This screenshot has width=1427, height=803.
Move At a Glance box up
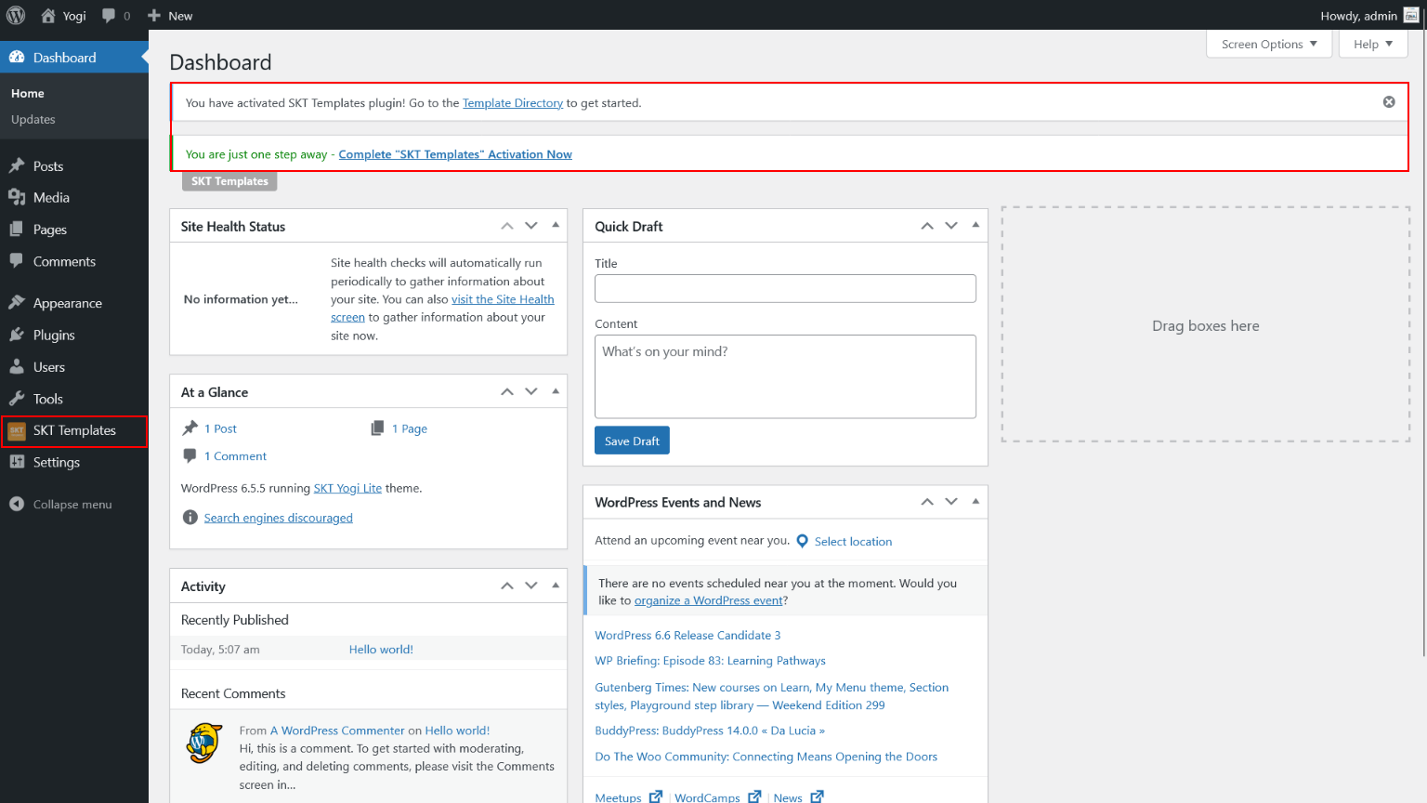point(507,392)
